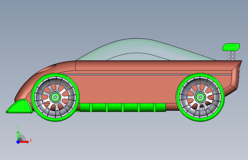Click the blue Z axis origin dot
The height and width of the screenshot is (160, 248).
tap(18, 142)
